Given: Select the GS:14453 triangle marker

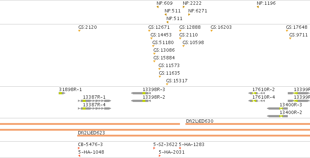Looking at the screenshot, I should pyautogui.click(x=152, y=39).
